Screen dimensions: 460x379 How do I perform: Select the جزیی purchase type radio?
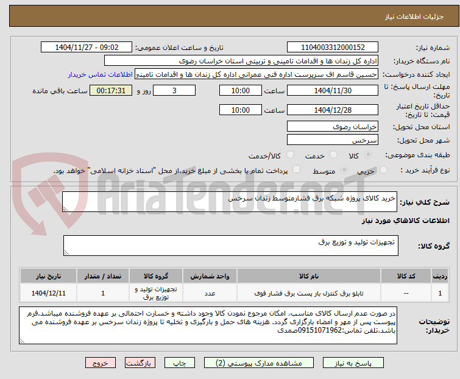pos(383,170)
